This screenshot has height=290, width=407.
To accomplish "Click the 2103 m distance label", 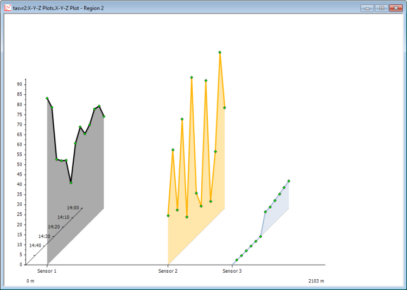I will [316, 281].
